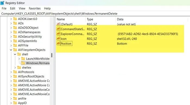This screenshot has height=105, width=190.
Task: Expand the ADs key
Action: [11, 23]
